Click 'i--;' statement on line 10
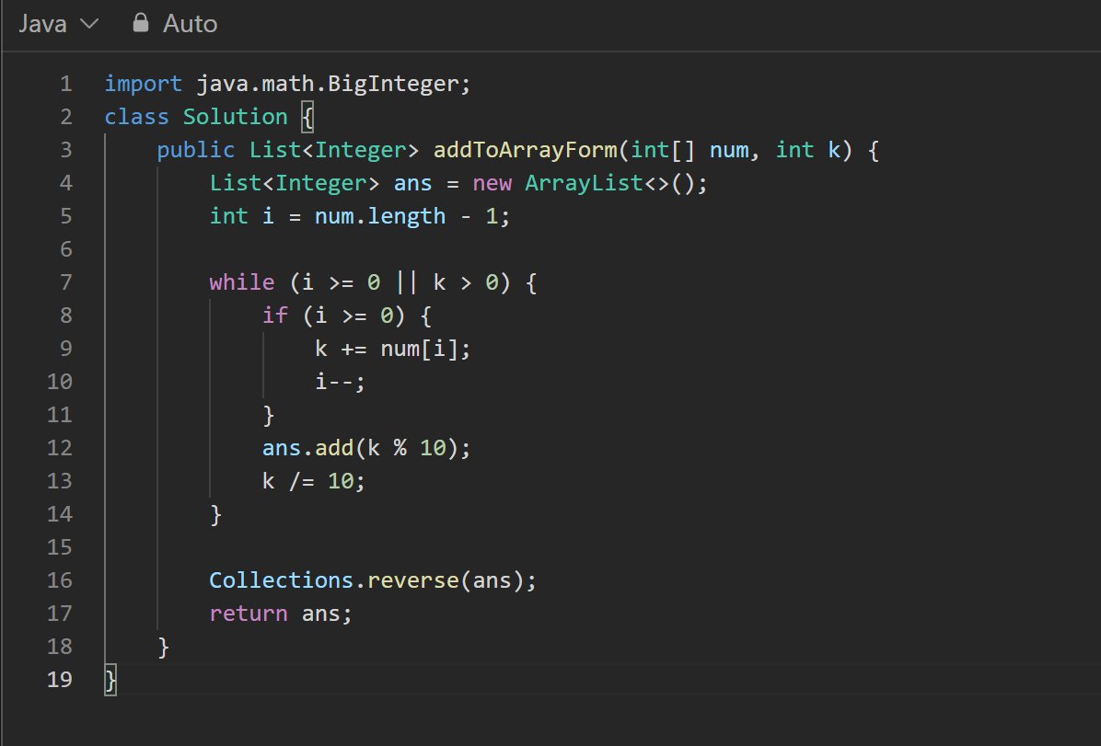Viewport: 1101px width, 746px height. (341, 381)
